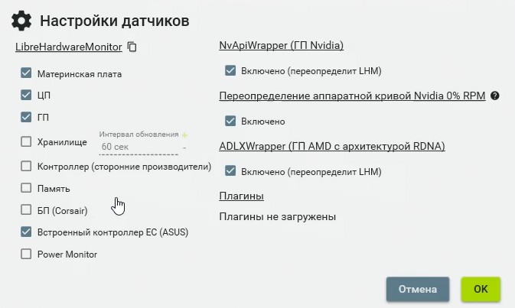Disable the ГП sensor checkbox

[26, 117]
